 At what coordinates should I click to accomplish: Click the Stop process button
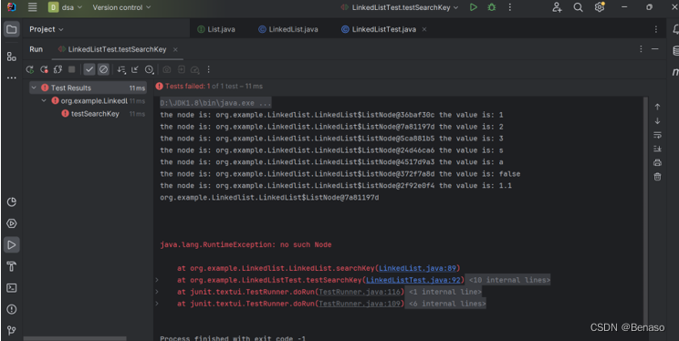[72, 69]
